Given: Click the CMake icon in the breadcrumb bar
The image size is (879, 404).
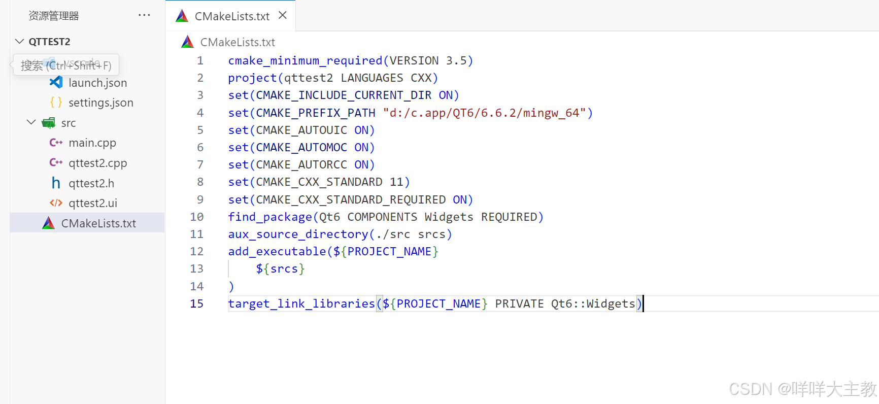Looking at the screenshot, I should (x=187, y=42).
